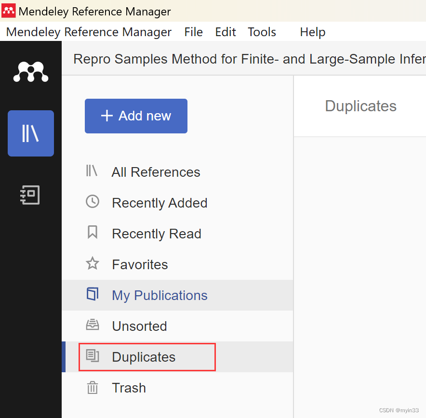
Task: Click the Add new button
Action: click(x=136, y=116)
